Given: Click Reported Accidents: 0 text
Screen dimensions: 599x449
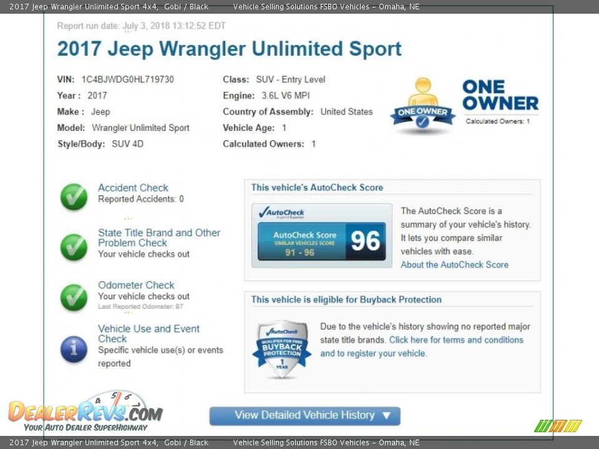Looking at the screenshot, I should [x=141, y=199].
